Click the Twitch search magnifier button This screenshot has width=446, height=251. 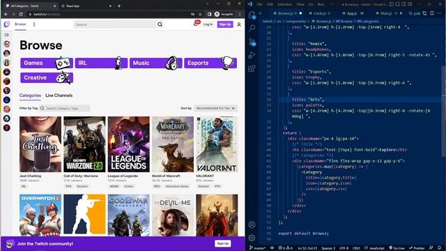tap(160, 24)
